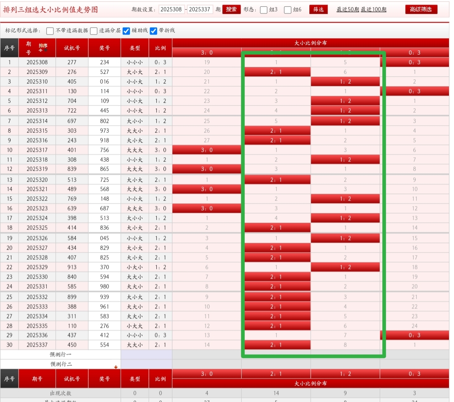Viewport: 454px width, 402px height.
Task: Disable the 带折线 checkbox
Action: click(x=153, y=31)
